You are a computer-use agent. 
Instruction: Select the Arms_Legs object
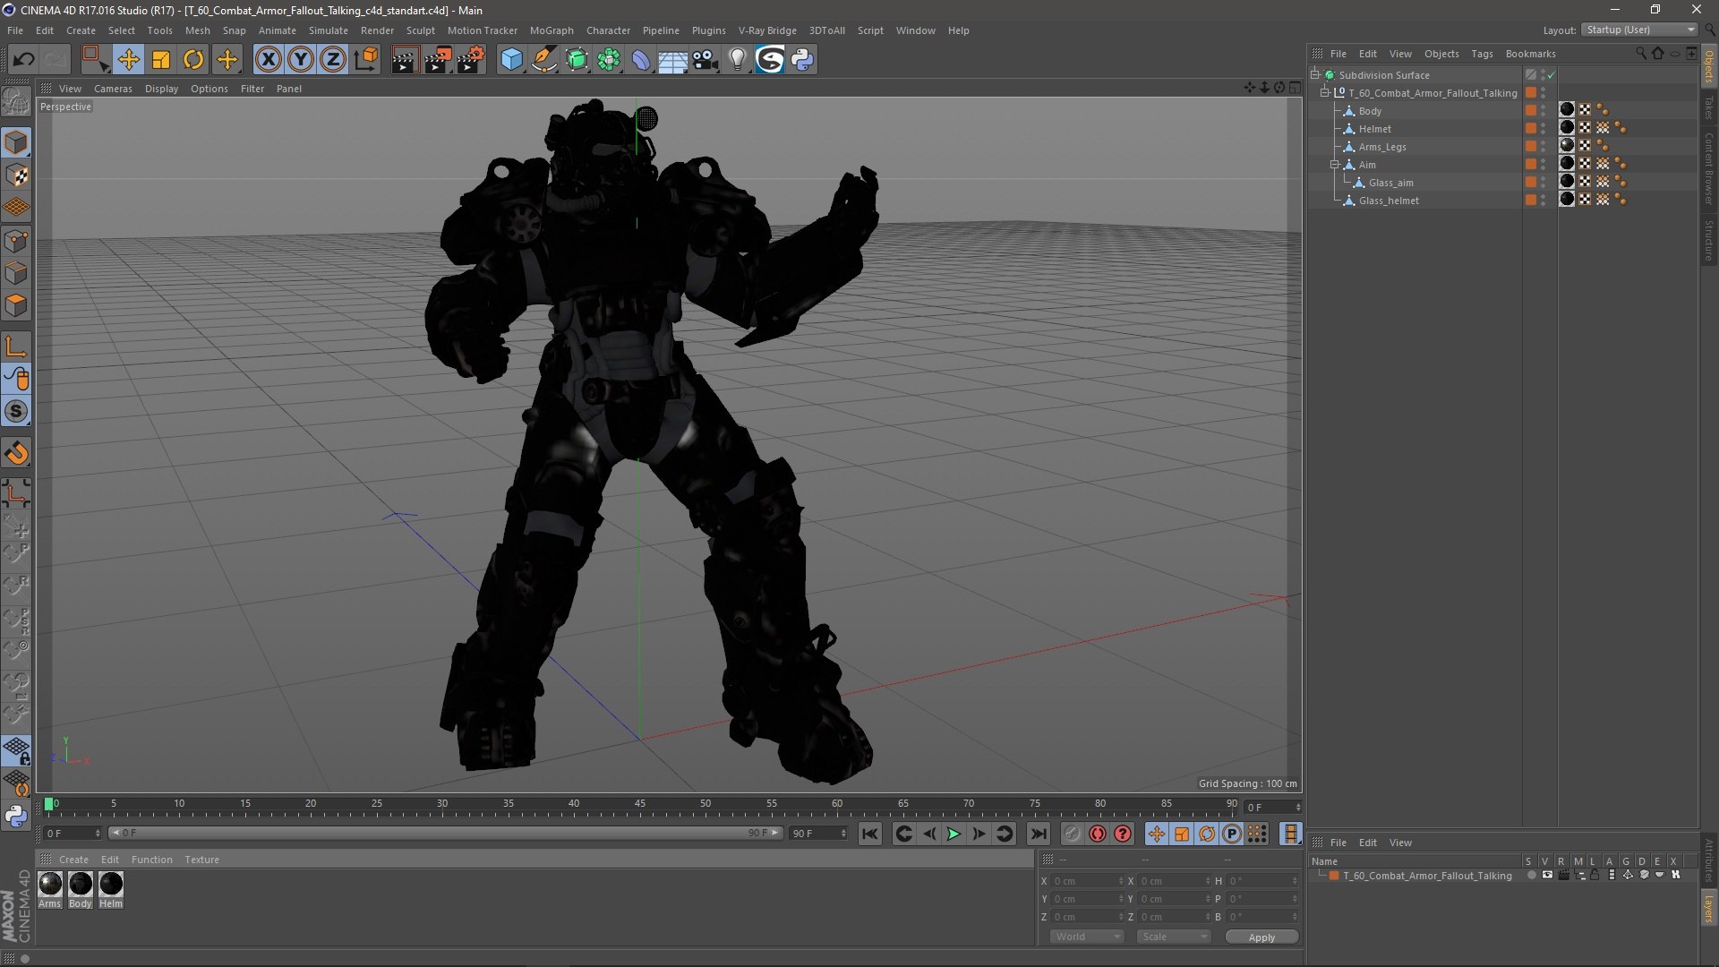pos(1382,147)
